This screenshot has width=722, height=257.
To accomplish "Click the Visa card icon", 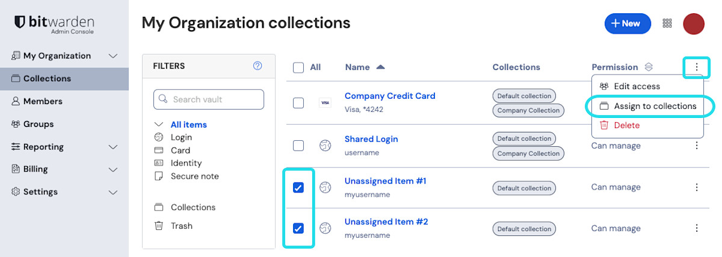I will [x=325, y=103].
